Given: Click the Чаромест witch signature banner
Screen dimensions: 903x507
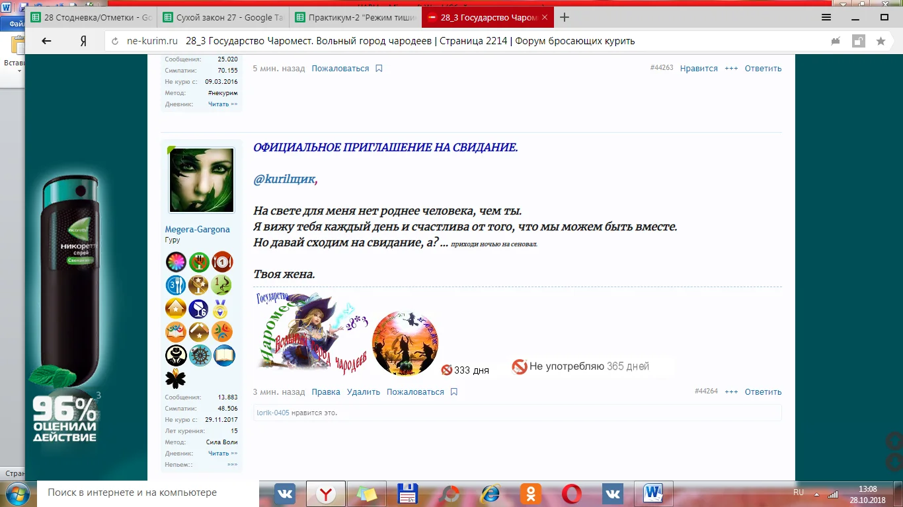Looking at the screenshot, I should (311, 333).
